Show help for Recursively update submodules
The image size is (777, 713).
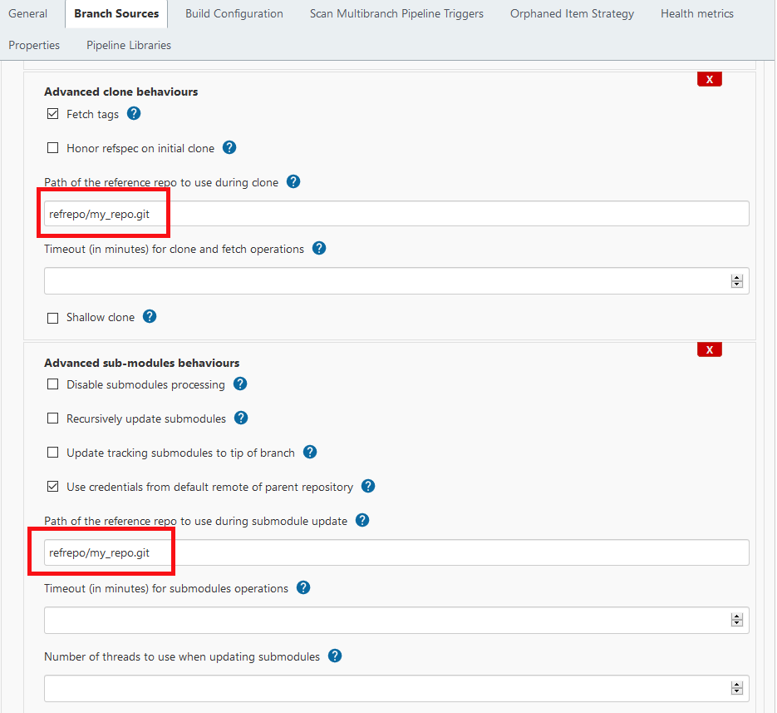[241, 418]
